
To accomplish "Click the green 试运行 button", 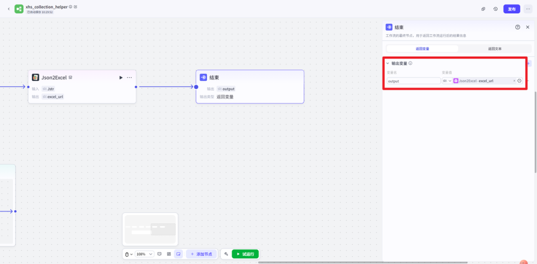I will coord(245,254).
